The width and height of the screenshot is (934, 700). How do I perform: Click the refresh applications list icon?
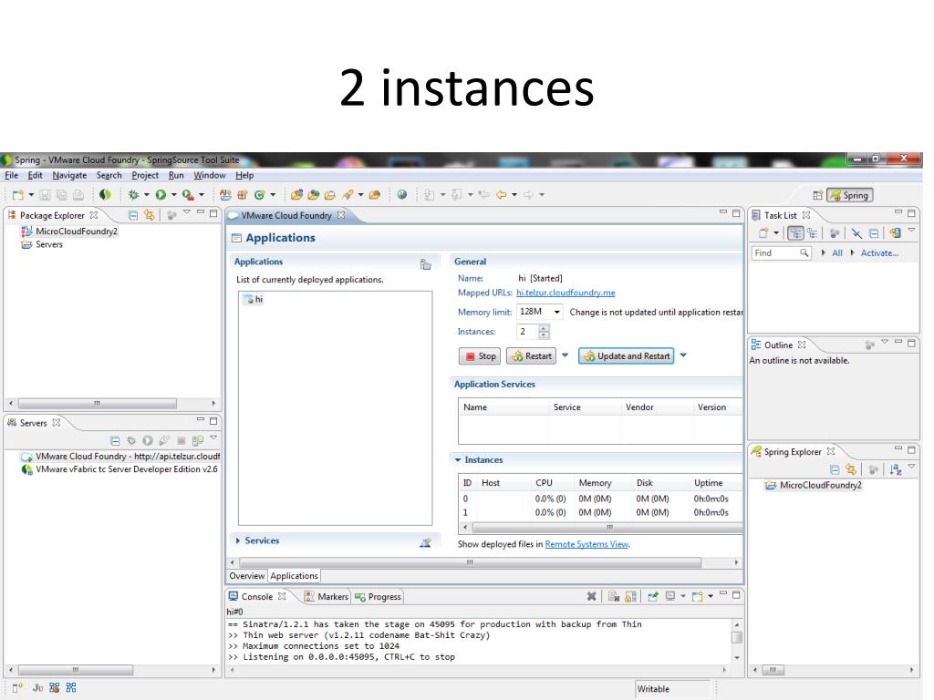[425, 264]
